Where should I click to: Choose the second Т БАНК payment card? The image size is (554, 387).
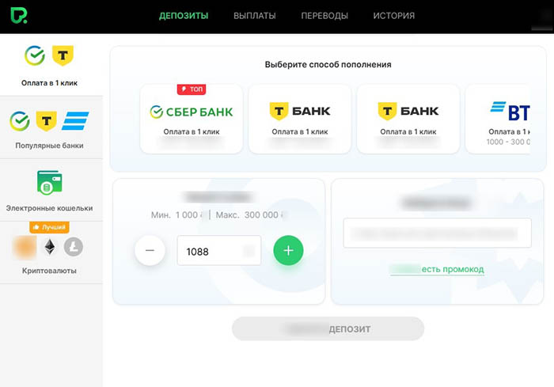408,119
